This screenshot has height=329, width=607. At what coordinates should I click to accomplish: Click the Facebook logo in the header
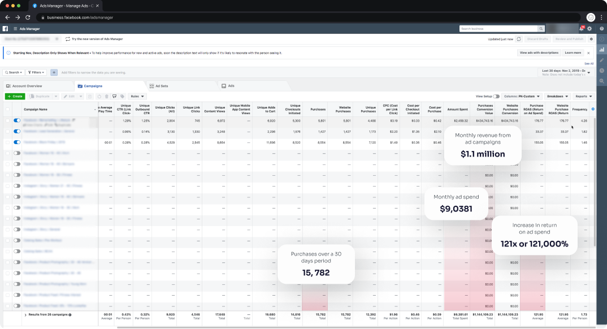point(6,28)
